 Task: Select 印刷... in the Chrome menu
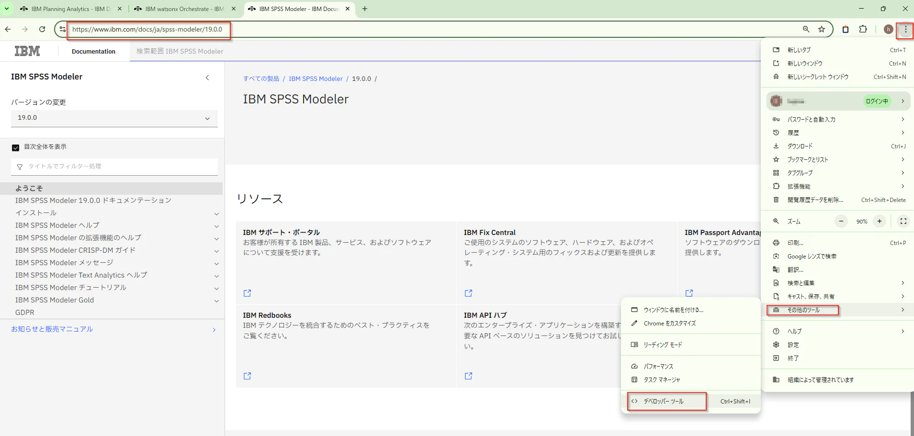838,243
